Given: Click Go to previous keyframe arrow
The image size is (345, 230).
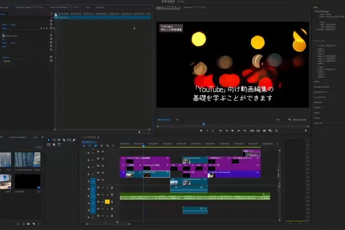Looking at the screenshot, I should [41, 28].
